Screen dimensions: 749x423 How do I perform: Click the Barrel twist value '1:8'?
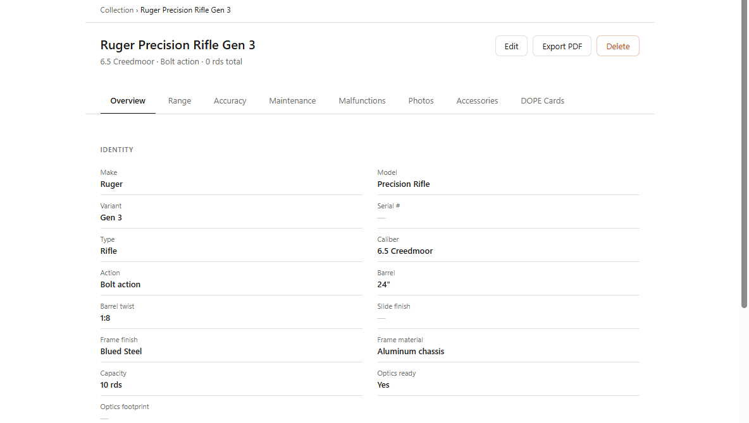105,318
